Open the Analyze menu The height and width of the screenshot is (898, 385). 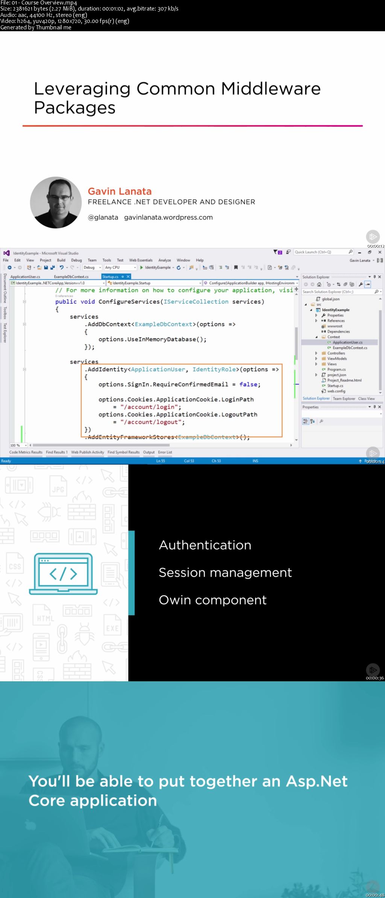click(x=165, y=260)
